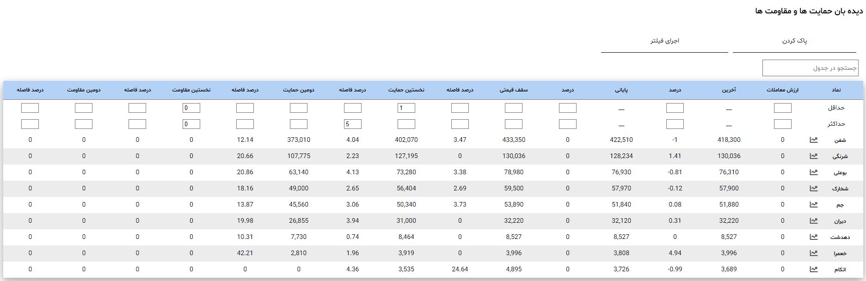Open the chart icon for اتکام

[x=813, y=269]
